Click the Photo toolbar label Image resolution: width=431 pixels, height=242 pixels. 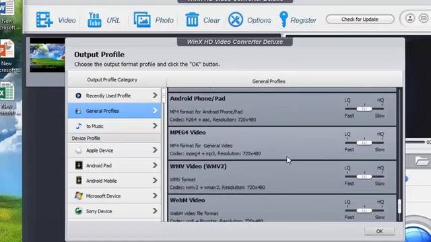tap(164, 20)
